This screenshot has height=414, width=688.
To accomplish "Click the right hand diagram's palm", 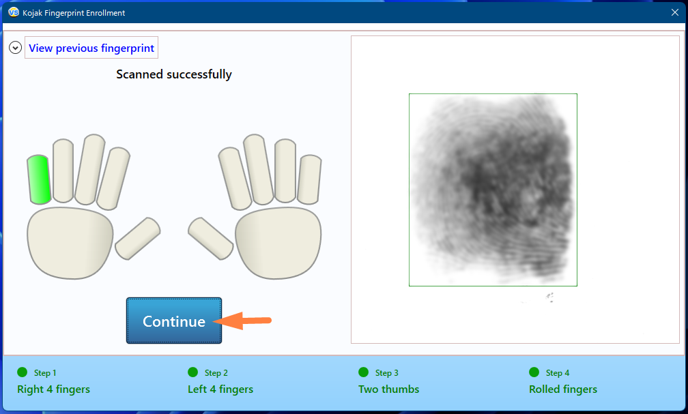I will click(278, 243).
